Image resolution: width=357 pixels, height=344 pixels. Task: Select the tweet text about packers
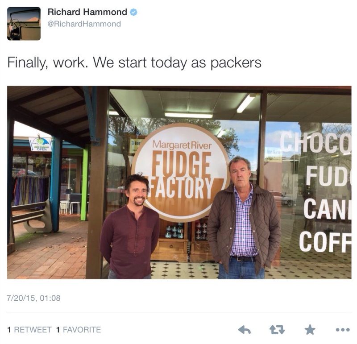(x=134, y=62)
